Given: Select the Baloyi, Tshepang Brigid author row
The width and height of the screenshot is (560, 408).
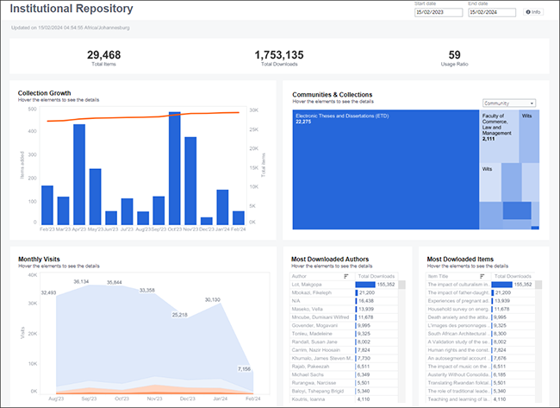Looking at the screenshot, I should point(344,392).
